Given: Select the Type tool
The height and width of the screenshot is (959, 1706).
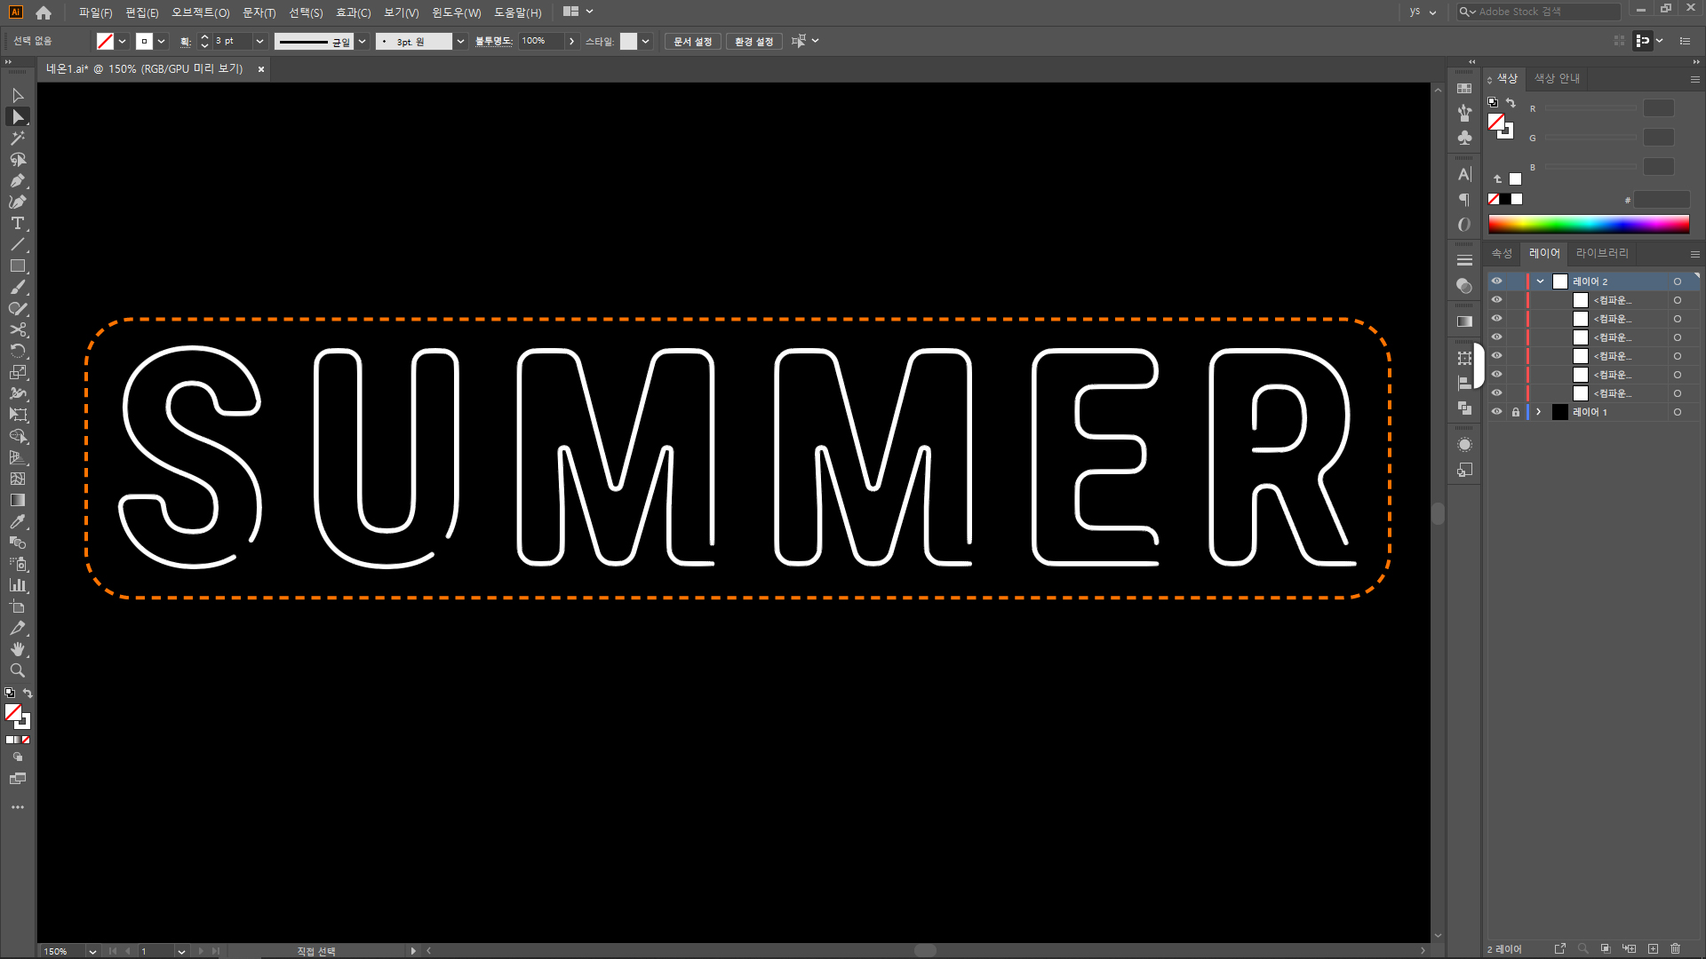Looking at the screenshot, I should (17, 224).
